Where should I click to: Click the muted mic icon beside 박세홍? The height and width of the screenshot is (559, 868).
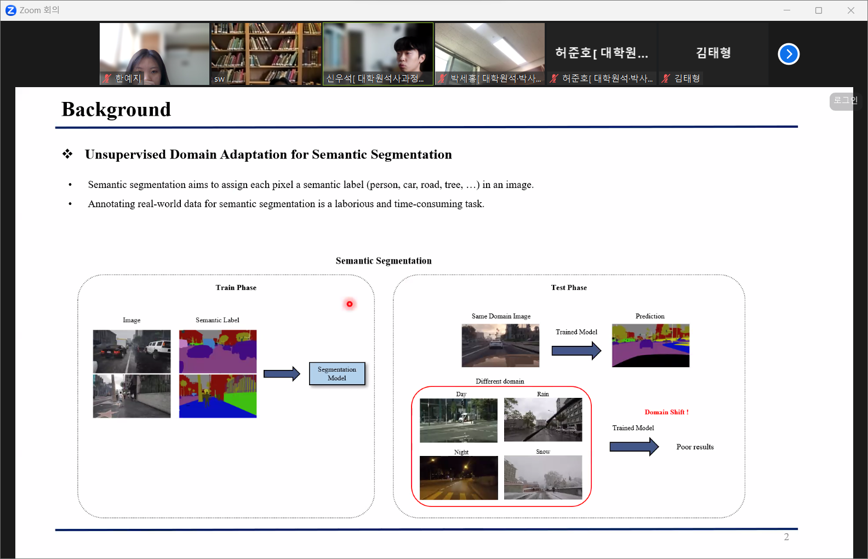(x=442, y=78)
